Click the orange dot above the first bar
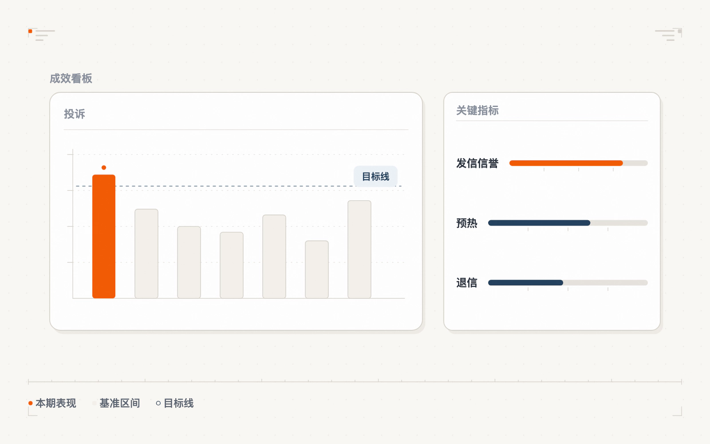This screenshot has height=444, width=710. coord(104,167)
